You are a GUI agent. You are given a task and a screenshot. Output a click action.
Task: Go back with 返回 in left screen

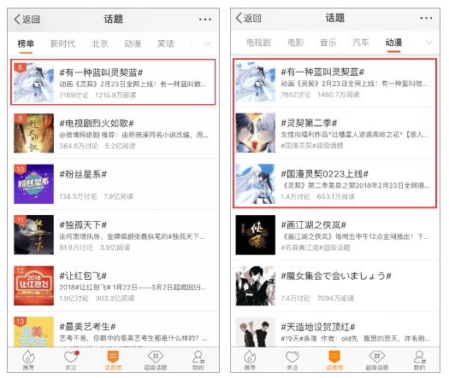pyautogui.click(x=27, y=19)
